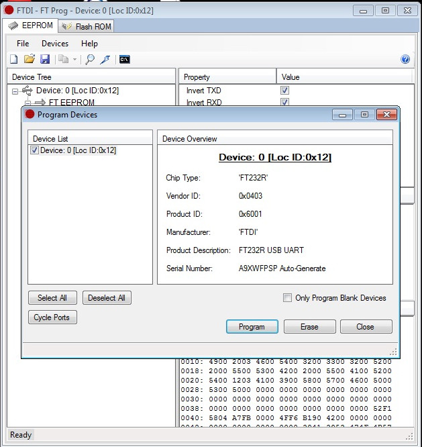Open the copy icon's dropdown arrow
The height and width of the screenshot is (447, 422).
pyautogui.click(x=74, y=59)
